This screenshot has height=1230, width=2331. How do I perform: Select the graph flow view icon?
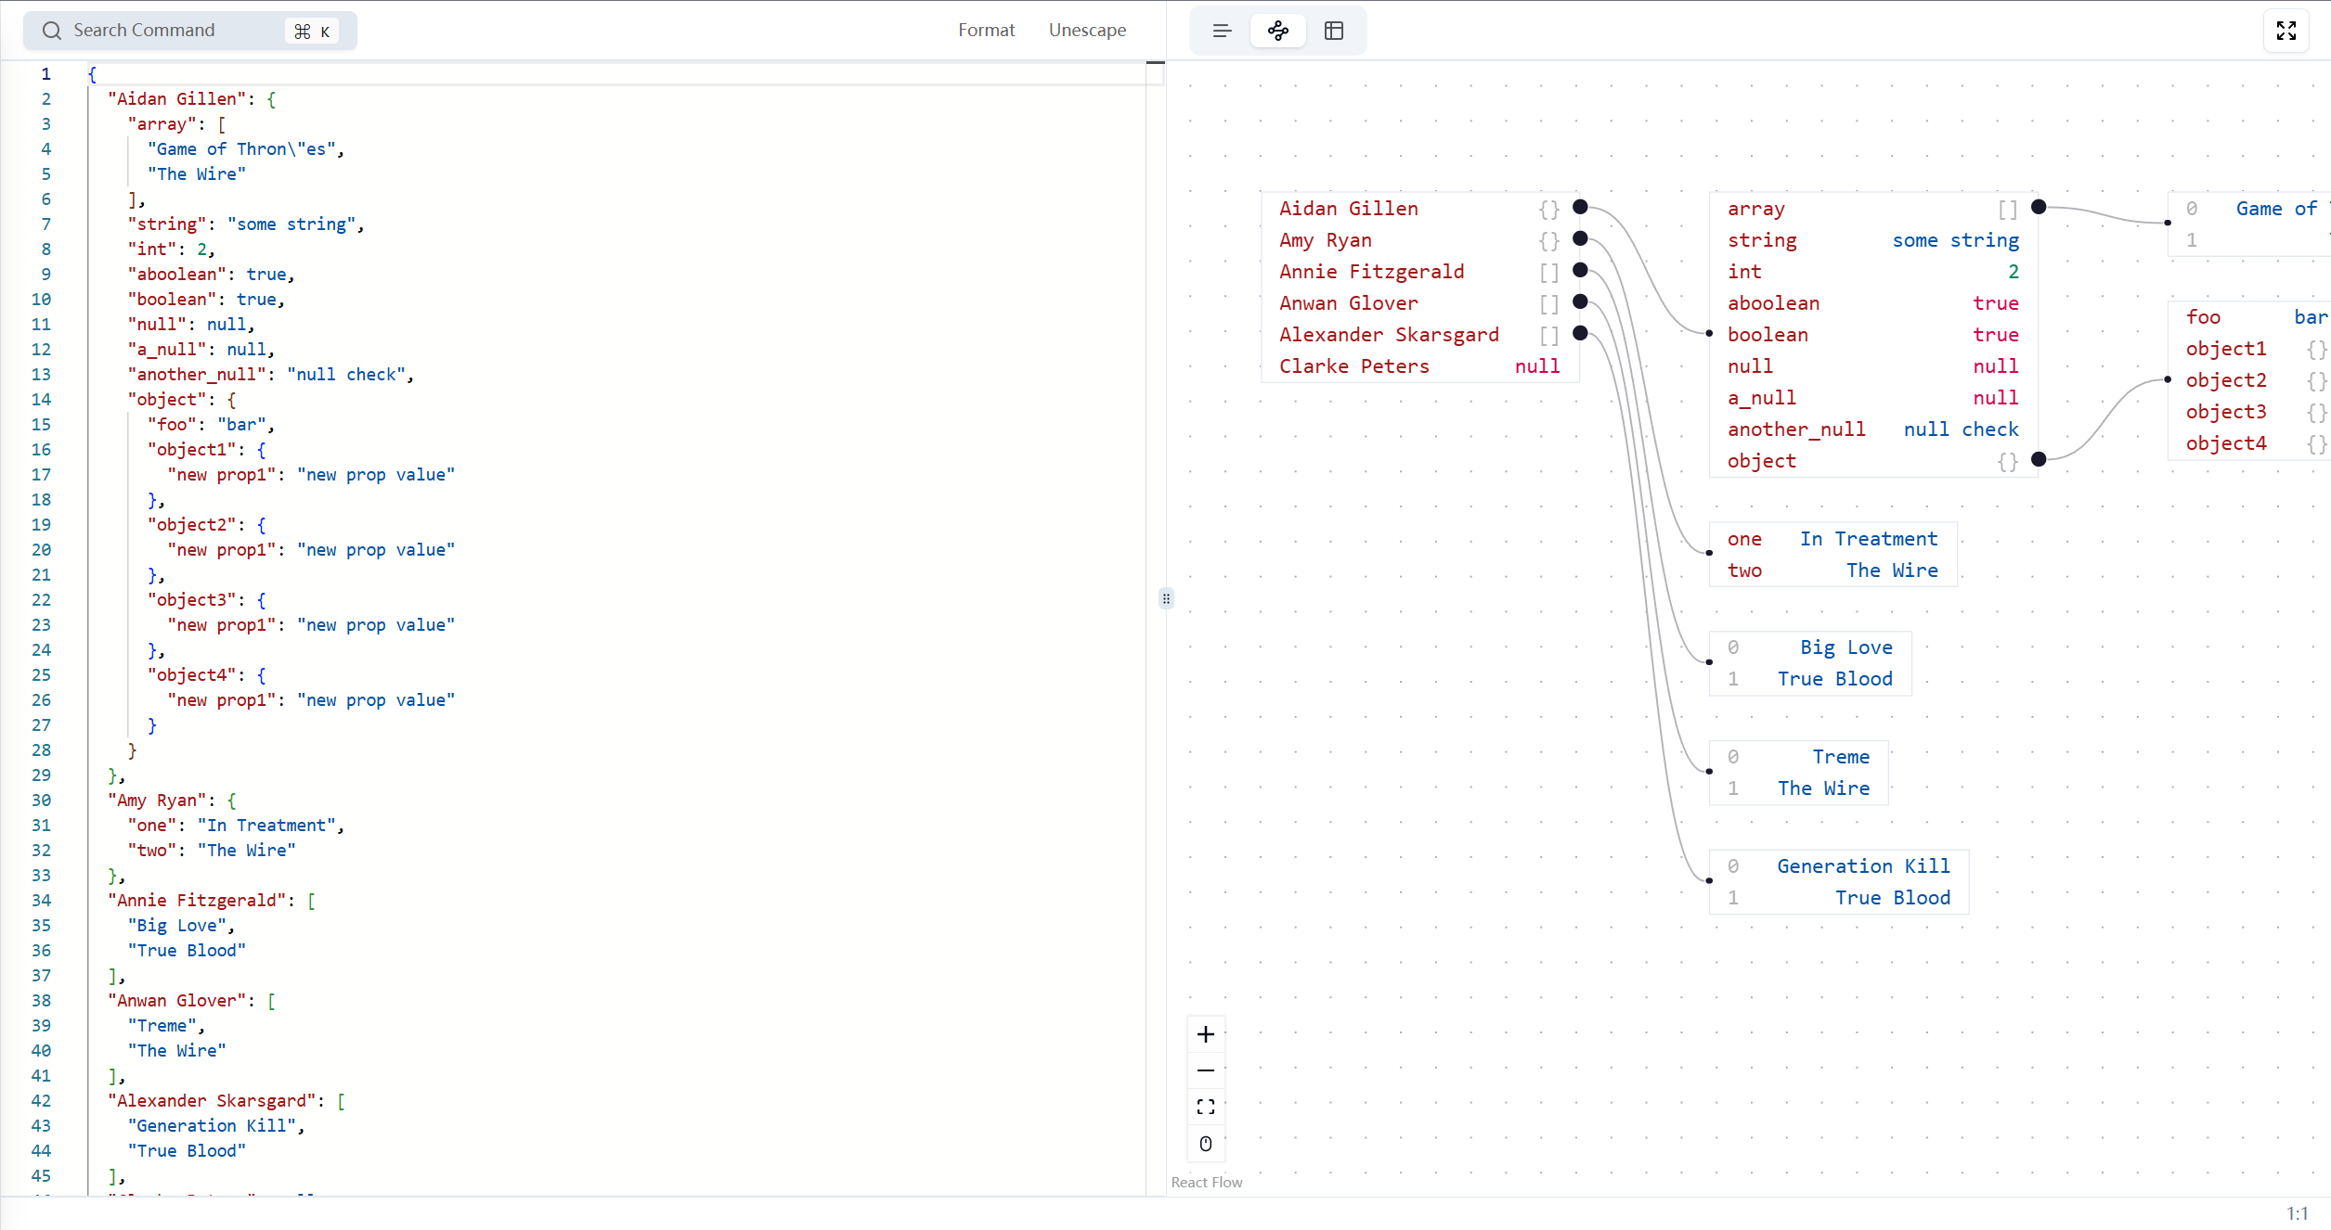(x=1278, y=31)
